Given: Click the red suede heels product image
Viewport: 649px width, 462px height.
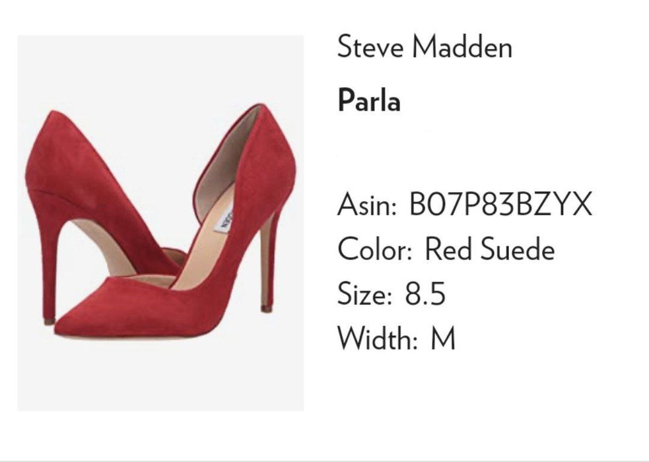Looking at the screenshot, I should (160, 223).
